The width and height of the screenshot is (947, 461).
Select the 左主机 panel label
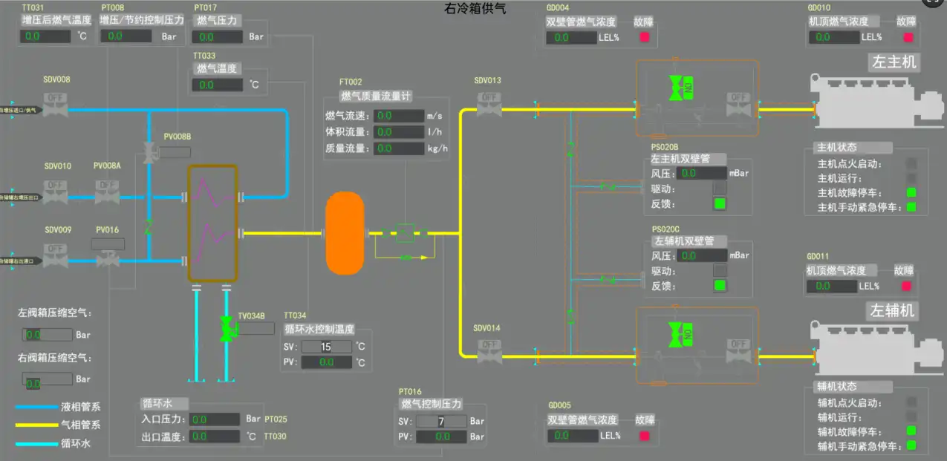pos(894,63)
